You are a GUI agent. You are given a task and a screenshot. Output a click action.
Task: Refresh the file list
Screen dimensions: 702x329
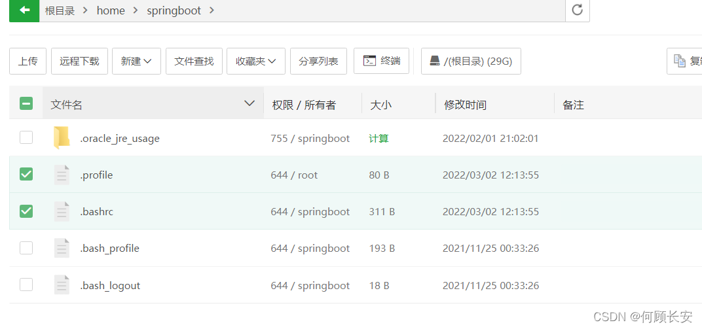pyautogui.click(x=578, y=10)
